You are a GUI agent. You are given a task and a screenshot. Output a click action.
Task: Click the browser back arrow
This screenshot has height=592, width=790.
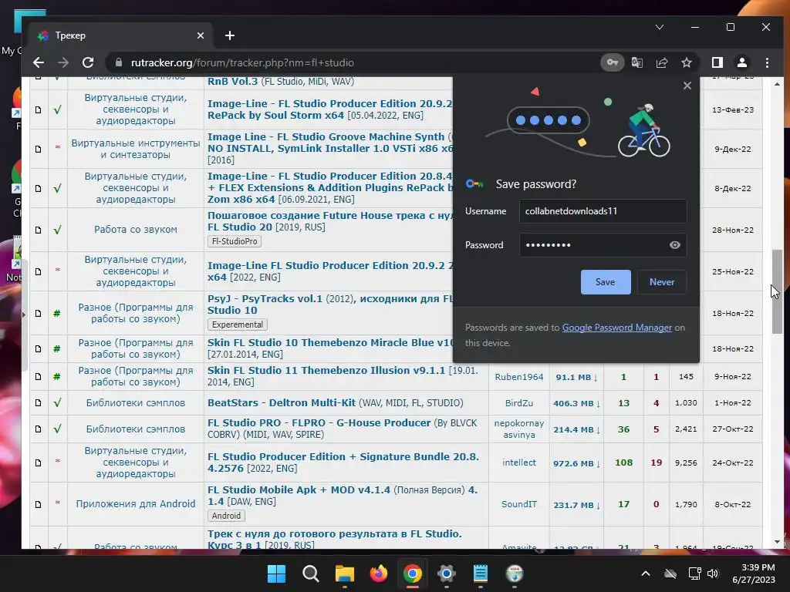[39, 62]
